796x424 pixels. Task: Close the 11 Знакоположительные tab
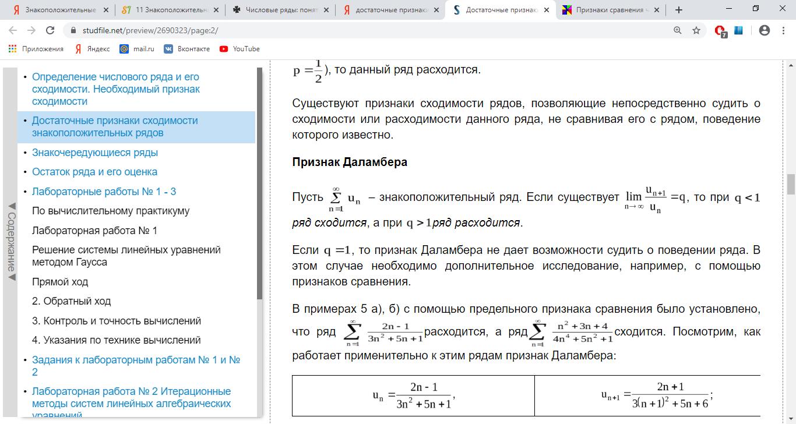(216, 10)
